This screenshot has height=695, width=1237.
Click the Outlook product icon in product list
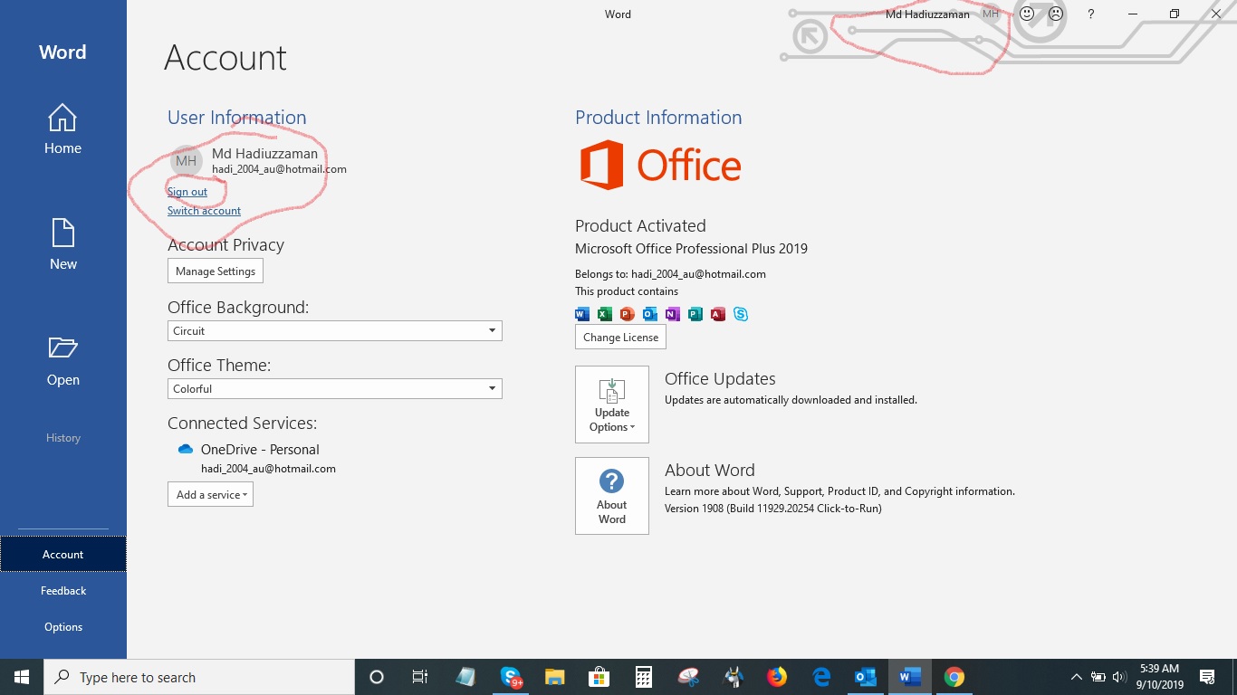click(x=650, y=314)
